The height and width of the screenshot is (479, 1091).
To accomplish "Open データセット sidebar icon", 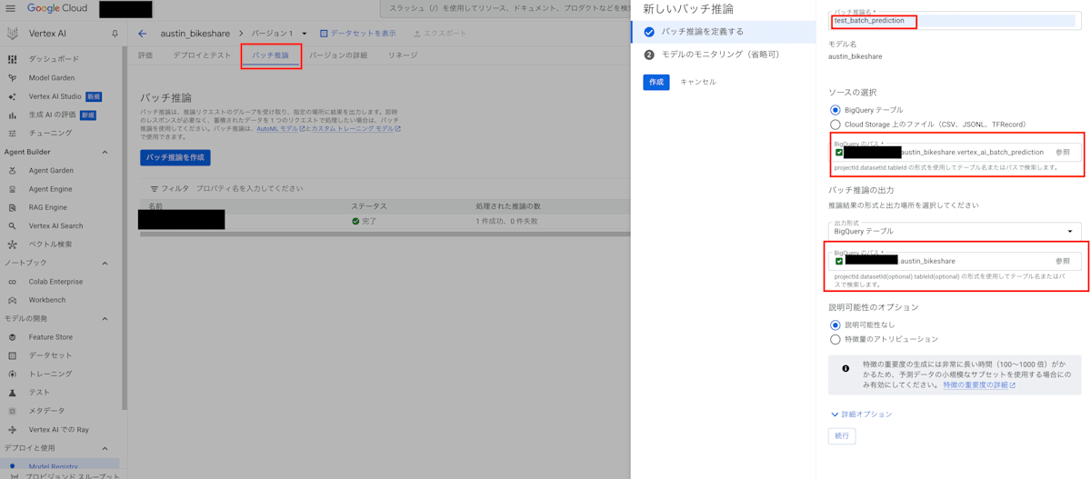I will (12, 355).
